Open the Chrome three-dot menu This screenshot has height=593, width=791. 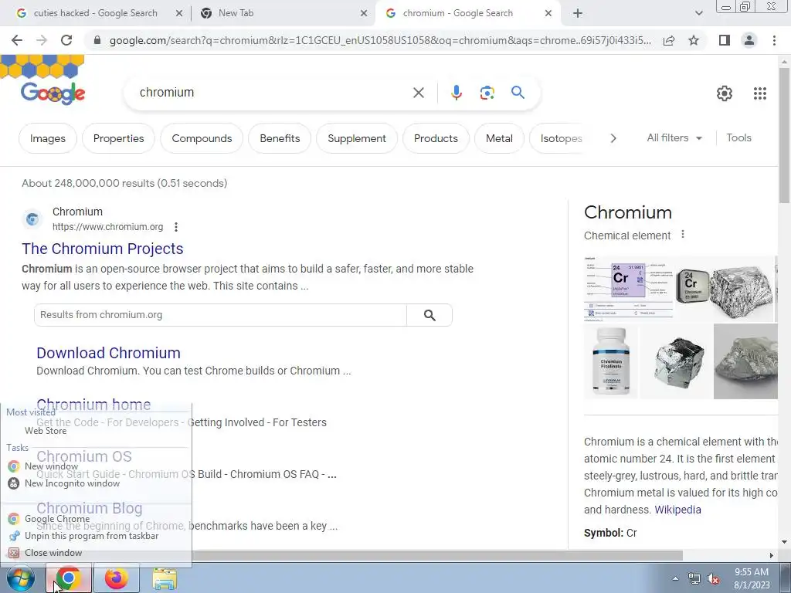[x=774, y=40]
